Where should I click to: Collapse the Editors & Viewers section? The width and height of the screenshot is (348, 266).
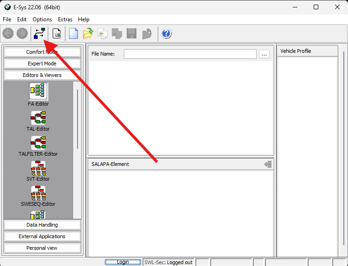(x=42, y=75)
